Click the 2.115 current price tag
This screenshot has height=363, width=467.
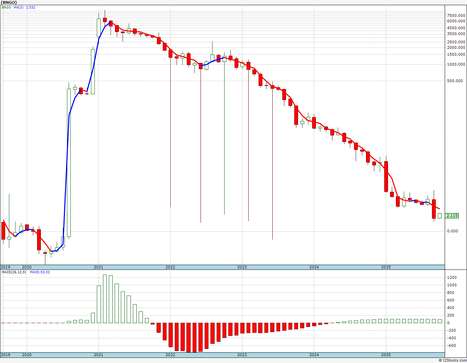(452, 216)
